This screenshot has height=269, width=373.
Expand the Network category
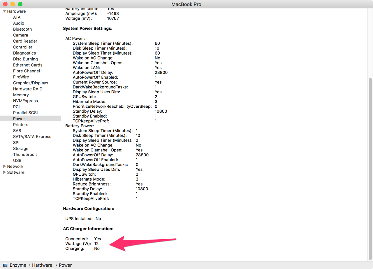4,166
